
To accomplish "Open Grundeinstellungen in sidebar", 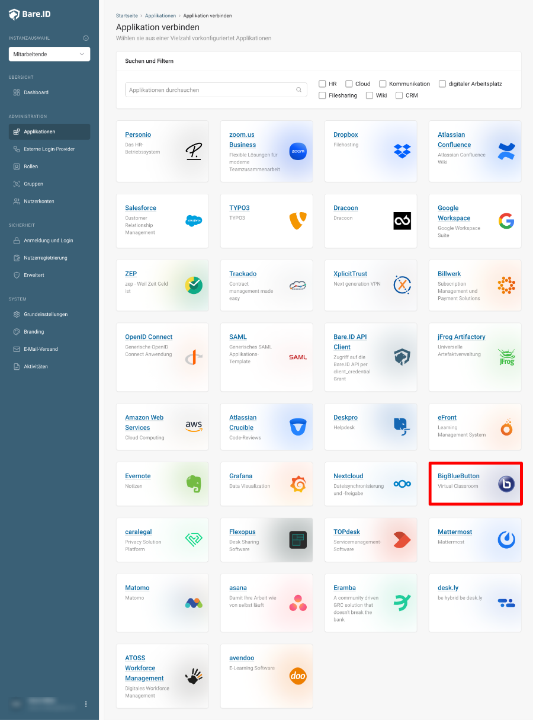I will [x=49, y=314].
